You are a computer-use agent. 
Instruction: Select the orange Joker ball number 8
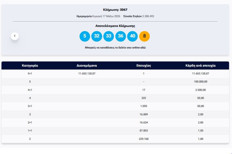pos(144,36)
